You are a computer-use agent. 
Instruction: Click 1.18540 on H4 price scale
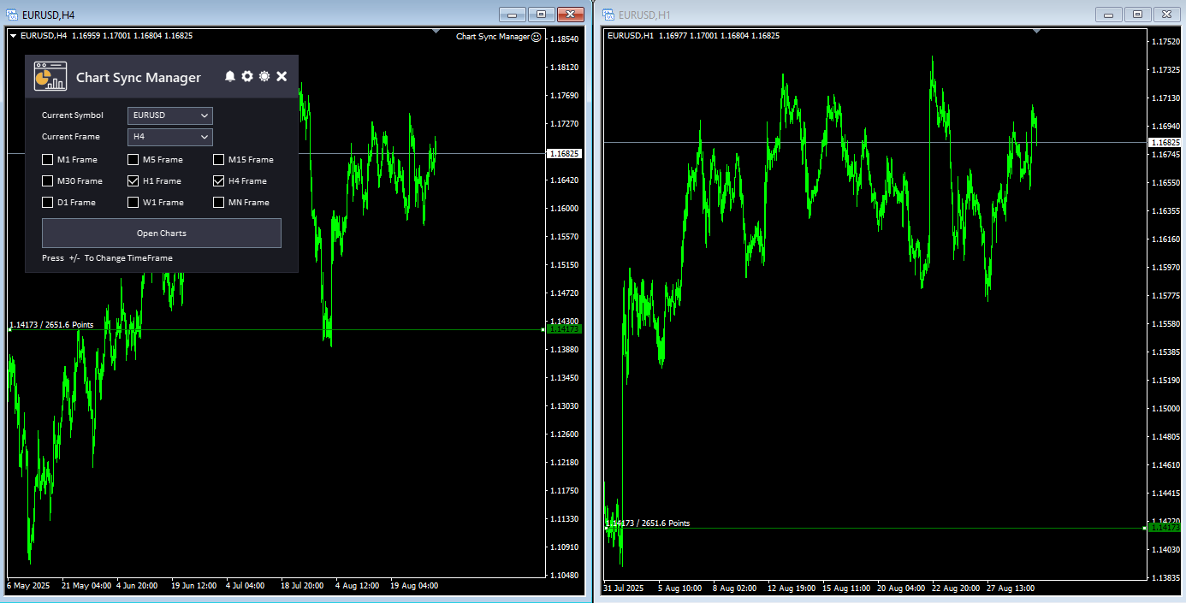point(566,39)
